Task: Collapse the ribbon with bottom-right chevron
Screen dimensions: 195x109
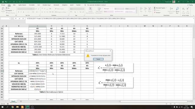Action: click(193, 15)
